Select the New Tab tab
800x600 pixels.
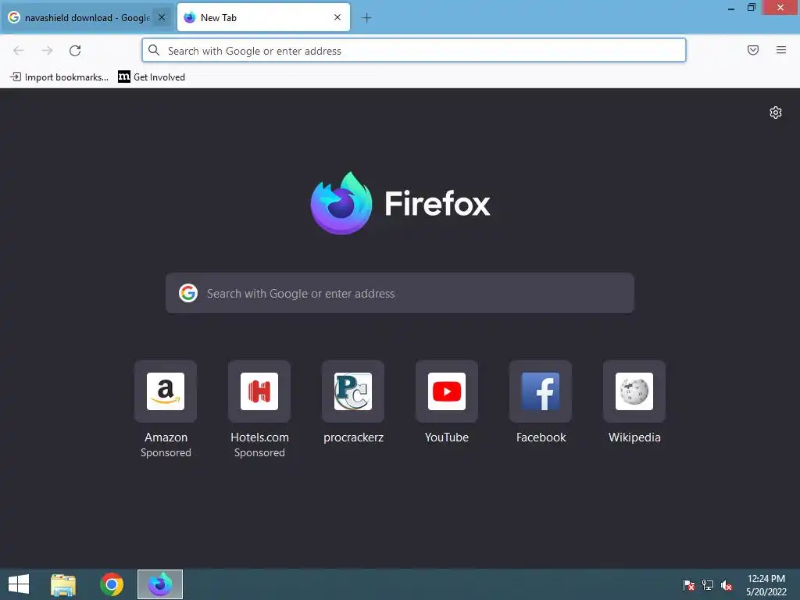263,17
